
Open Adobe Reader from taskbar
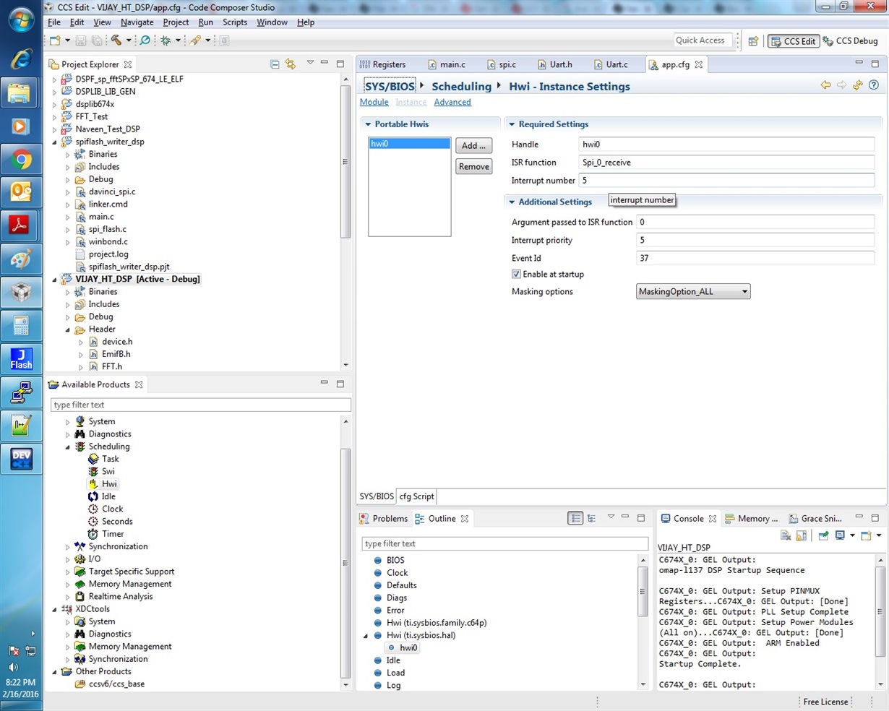coord(20,225)
